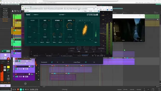
Task: Click the L/R balance knob in Stereo section
Action: (x=57, y=26)
